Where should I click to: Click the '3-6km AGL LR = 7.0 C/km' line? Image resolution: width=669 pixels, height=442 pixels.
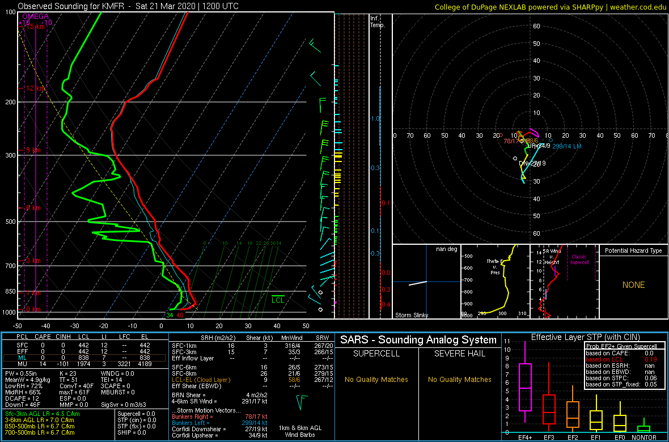click(x=40, y=420)
